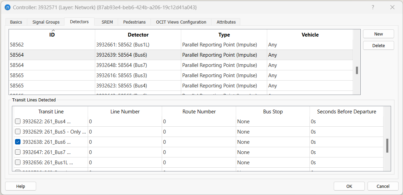Switch to the Signal Groups tab

pos(46,22)
